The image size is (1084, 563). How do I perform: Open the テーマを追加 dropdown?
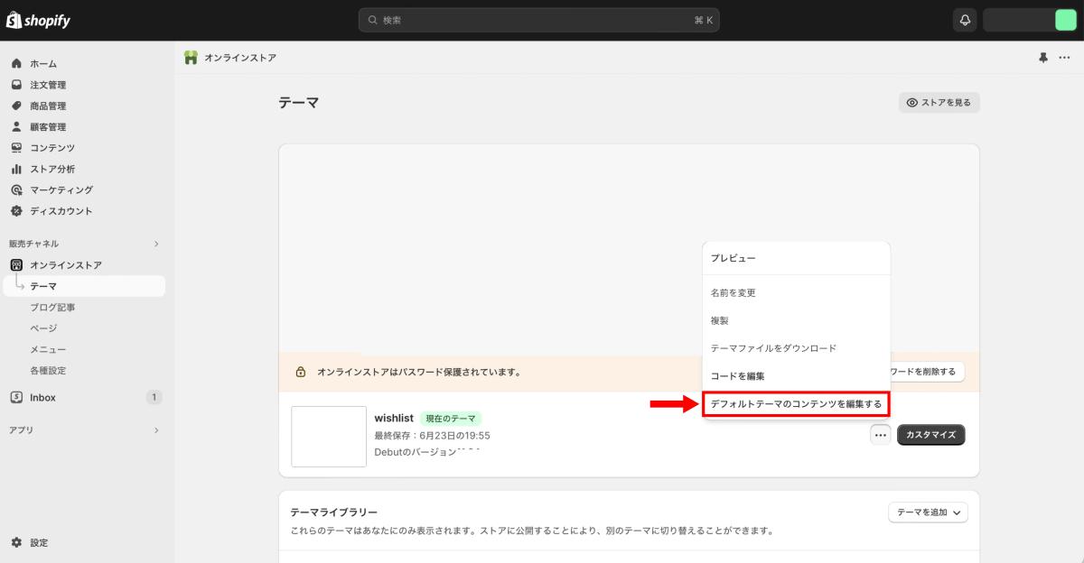(x=928, y=512)
